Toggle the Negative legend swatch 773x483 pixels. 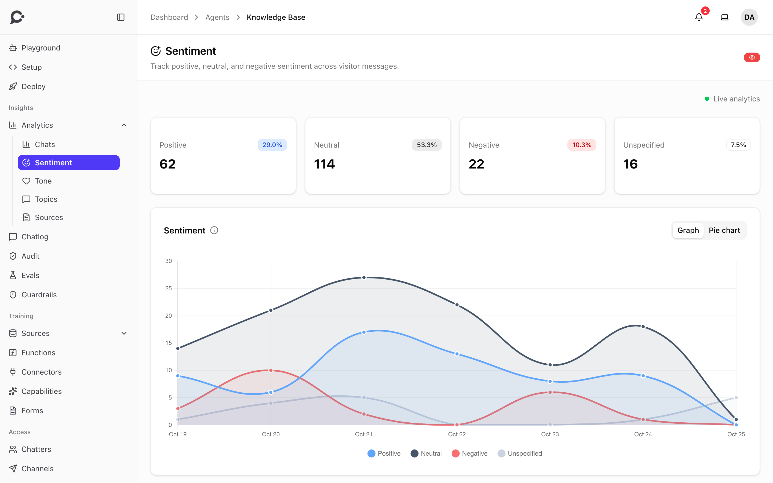455,453
